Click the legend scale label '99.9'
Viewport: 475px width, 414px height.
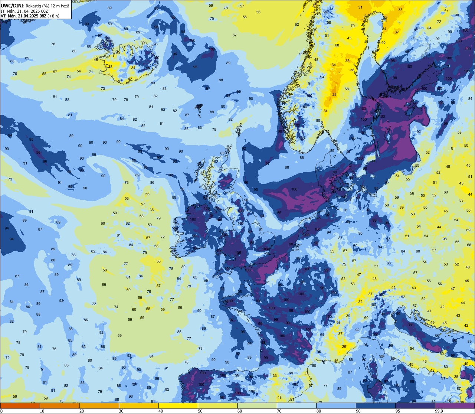tap(439, 411)
